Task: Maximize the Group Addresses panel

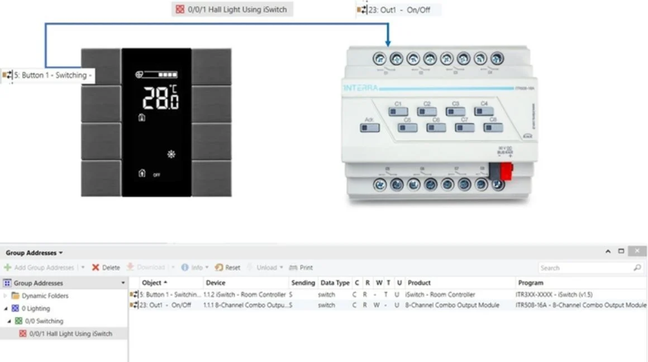Action: click(x=621, y=251)
